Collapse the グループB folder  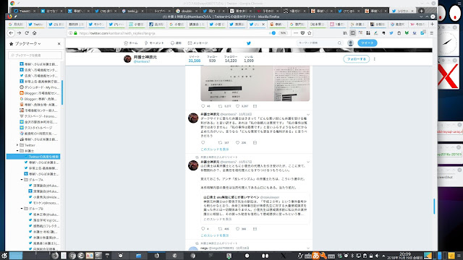pyautogui.click(x=22, y=209)
